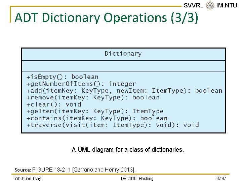Click the NTU university seal logo
The image size is (242, 182).
[x=210, y=5]
